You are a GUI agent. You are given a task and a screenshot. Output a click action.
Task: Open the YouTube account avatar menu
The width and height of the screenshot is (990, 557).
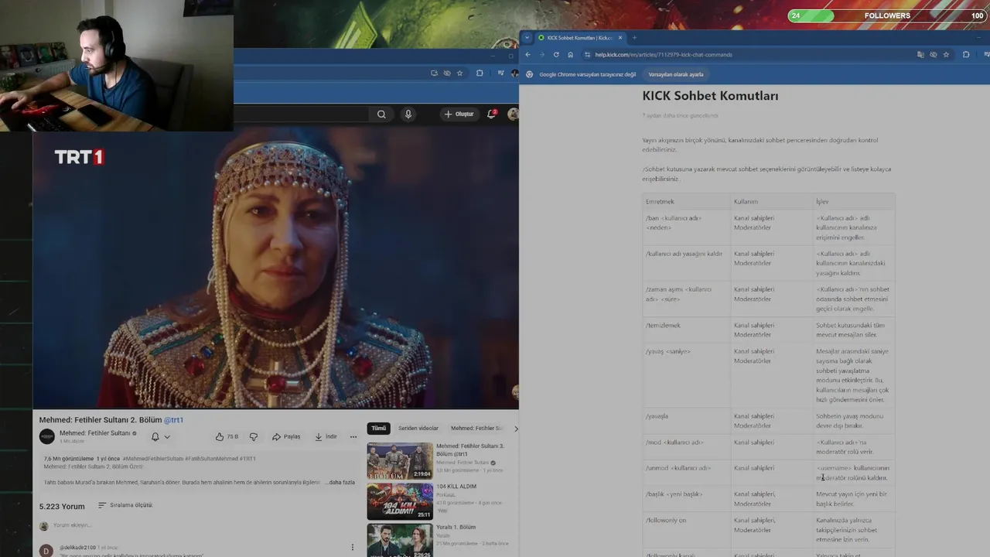click(512, 114)
